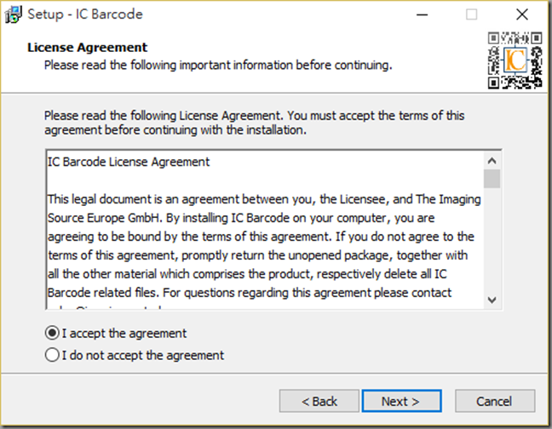Click the license paragraph starting "This legal document"
The height and width of the screenshot is (429, 552).
(262, 246)
